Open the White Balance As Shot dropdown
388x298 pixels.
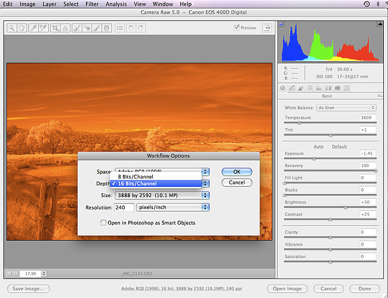(346, 107)
